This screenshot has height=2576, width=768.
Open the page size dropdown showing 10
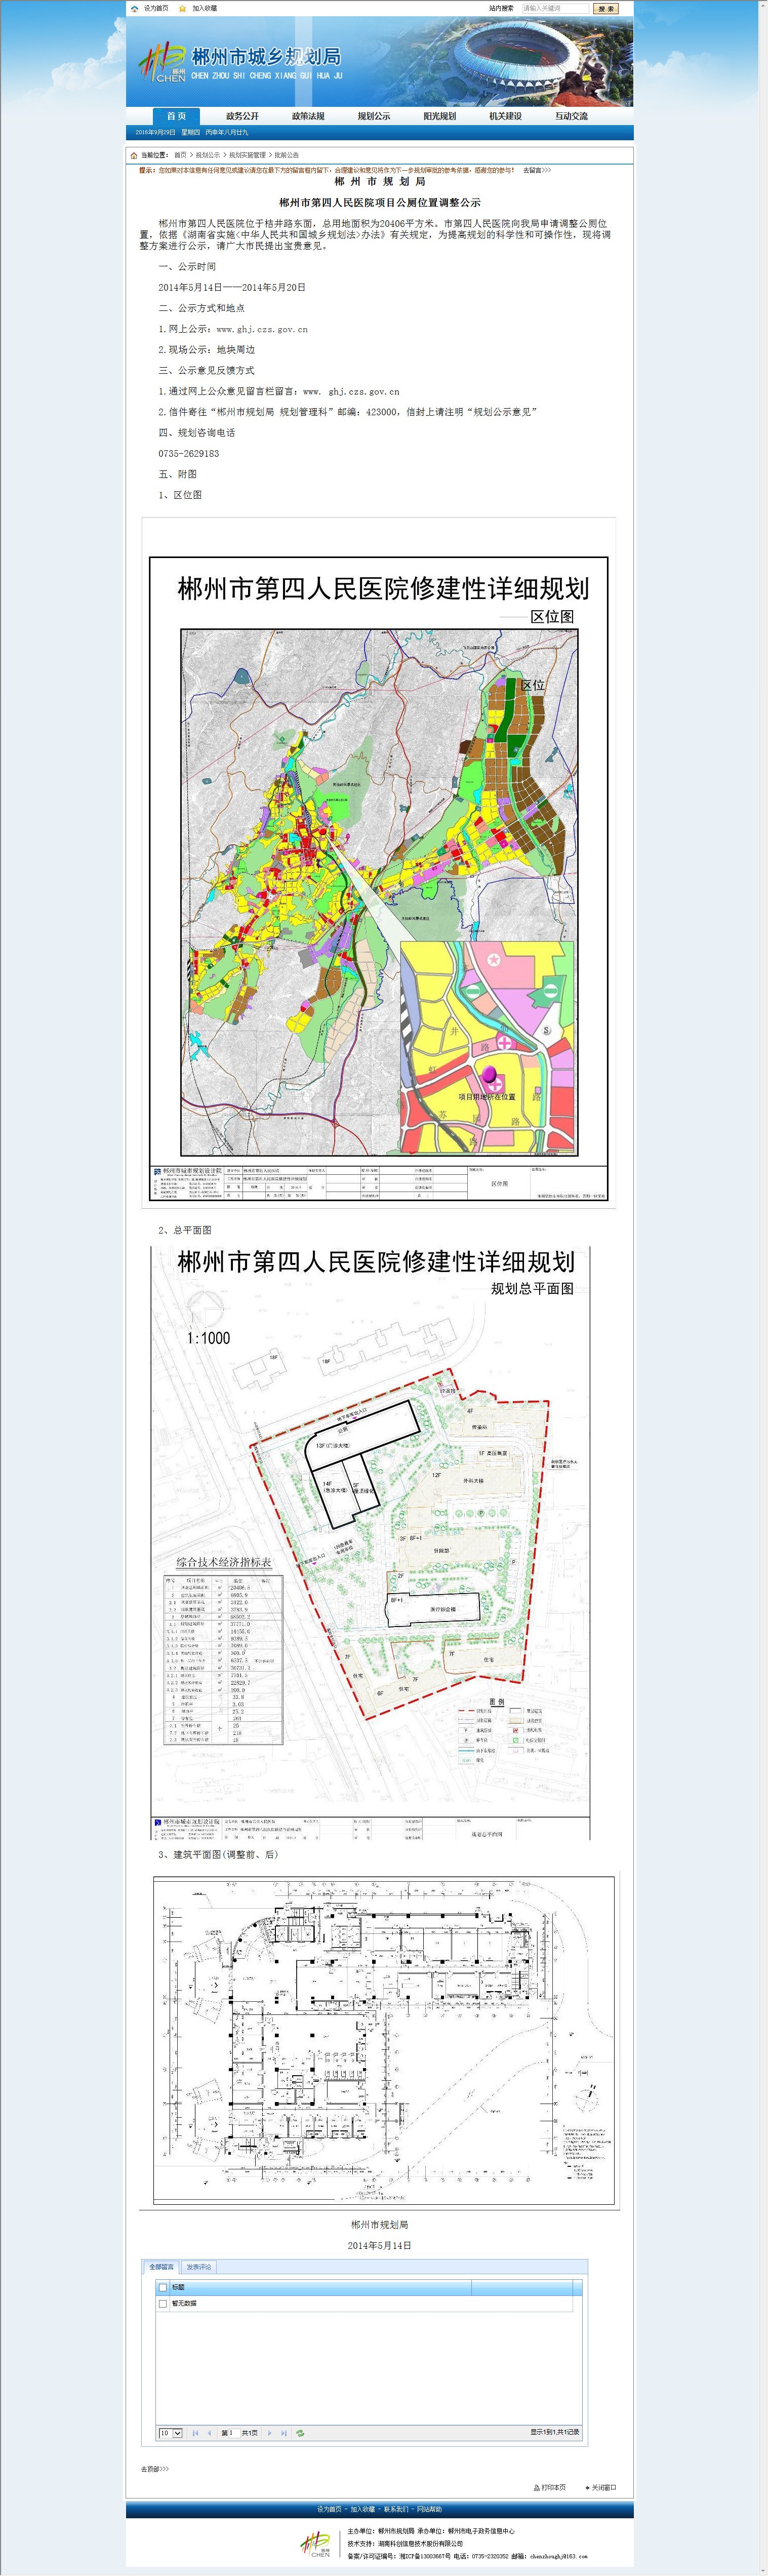click(170, 2433)
